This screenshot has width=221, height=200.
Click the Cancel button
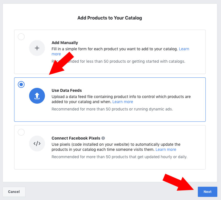point(14,192)
